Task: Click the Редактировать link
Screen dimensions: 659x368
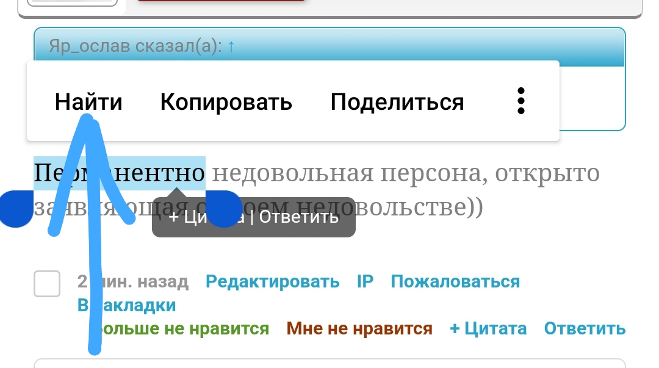Action: click(x=272, y=282)
